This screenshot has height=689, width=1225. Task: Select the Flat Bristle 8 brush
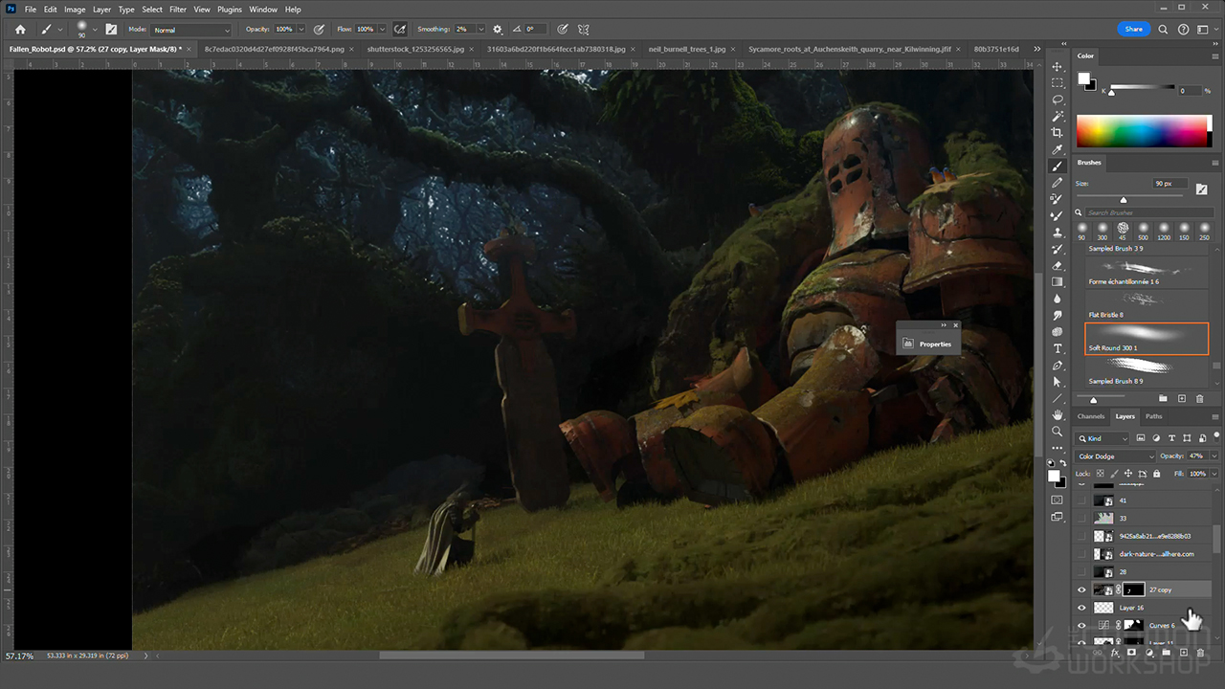click(1147, 302)
